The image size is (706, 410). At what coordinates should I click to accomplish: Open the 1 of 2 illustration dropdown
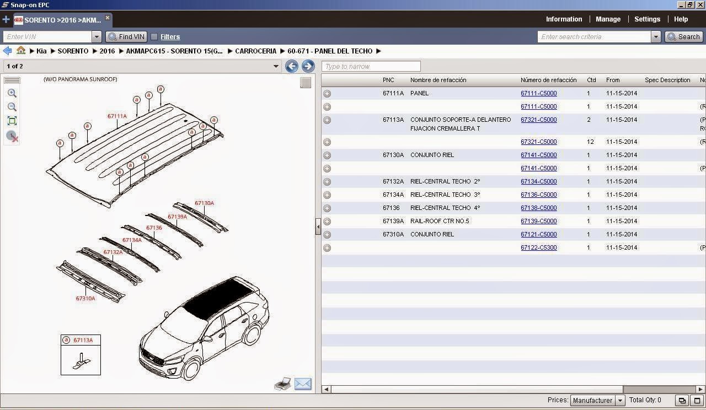pyautogui.click(x=142, y=66)
